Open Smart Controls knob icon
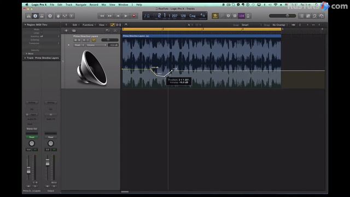Viewport: 350px width, 197px height. [x=59, y=16]
